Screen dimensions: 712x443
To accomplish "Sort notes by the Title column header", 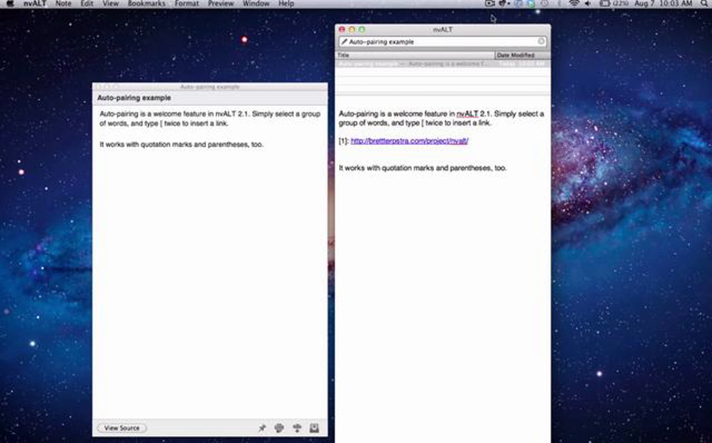I will click(415, 55).
